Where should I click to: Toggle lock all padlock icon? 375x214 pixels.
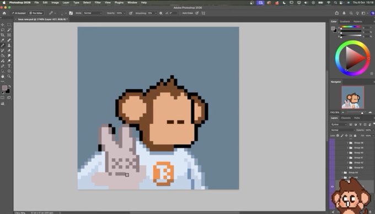(355, 136)
